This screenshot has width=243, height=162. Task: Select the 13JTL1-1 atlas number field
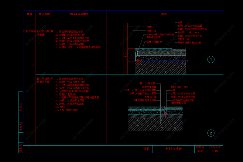(214, 147)
